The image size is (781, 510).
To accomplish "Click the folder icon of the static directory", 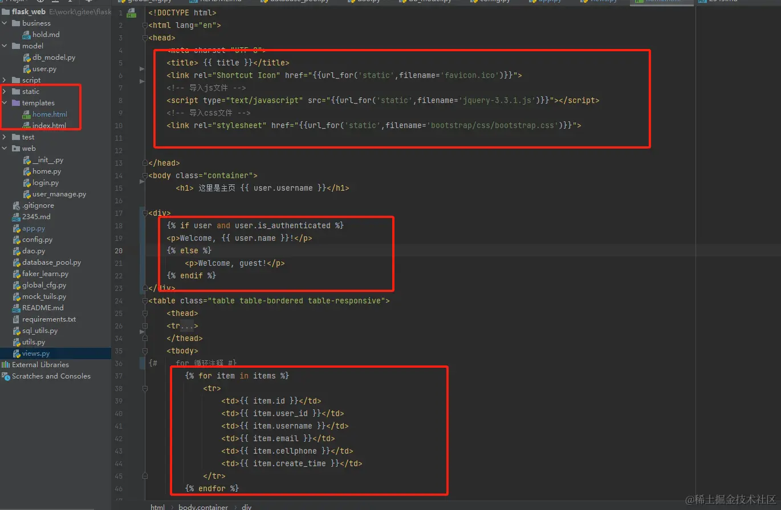I will coord(16,92).
